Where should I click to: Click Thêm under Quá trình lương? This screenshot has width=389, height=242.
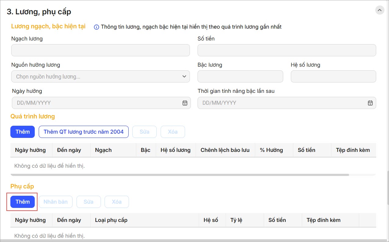(x=23, y=132)
